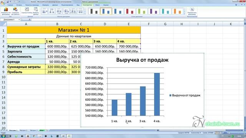Apply the red chart style
The width and height of the screenshot is (246, 138).
coord(130,11)
